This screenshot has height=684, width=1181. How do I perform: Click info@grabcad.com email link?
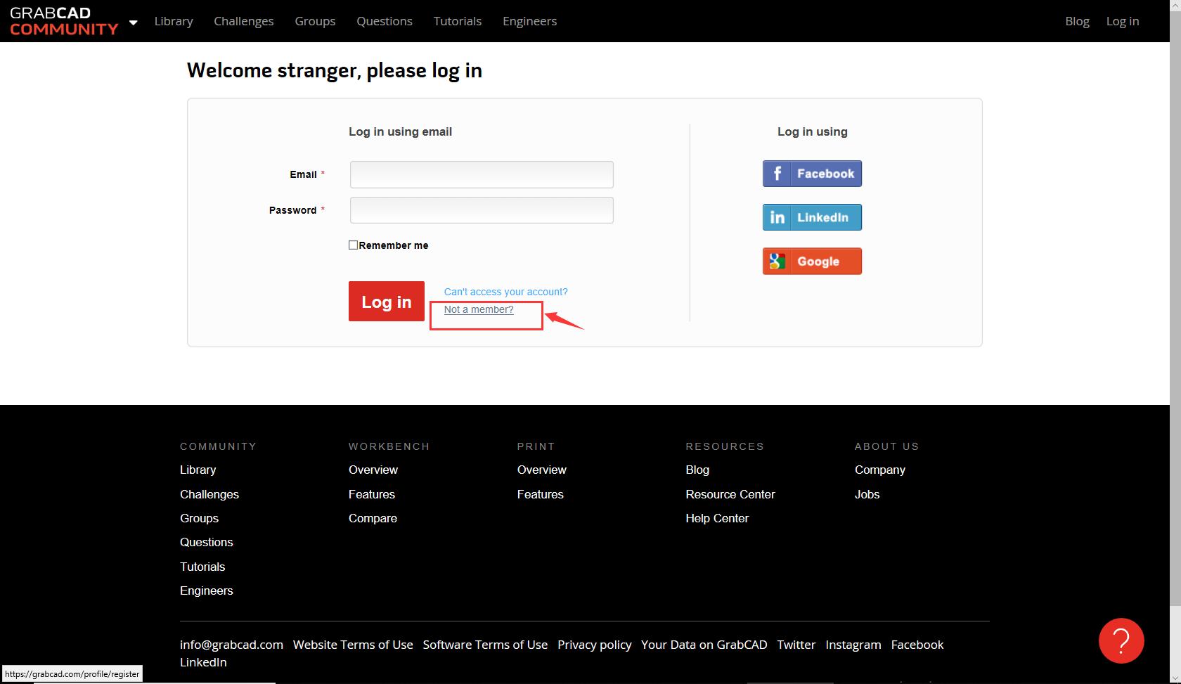click(231, 645)
